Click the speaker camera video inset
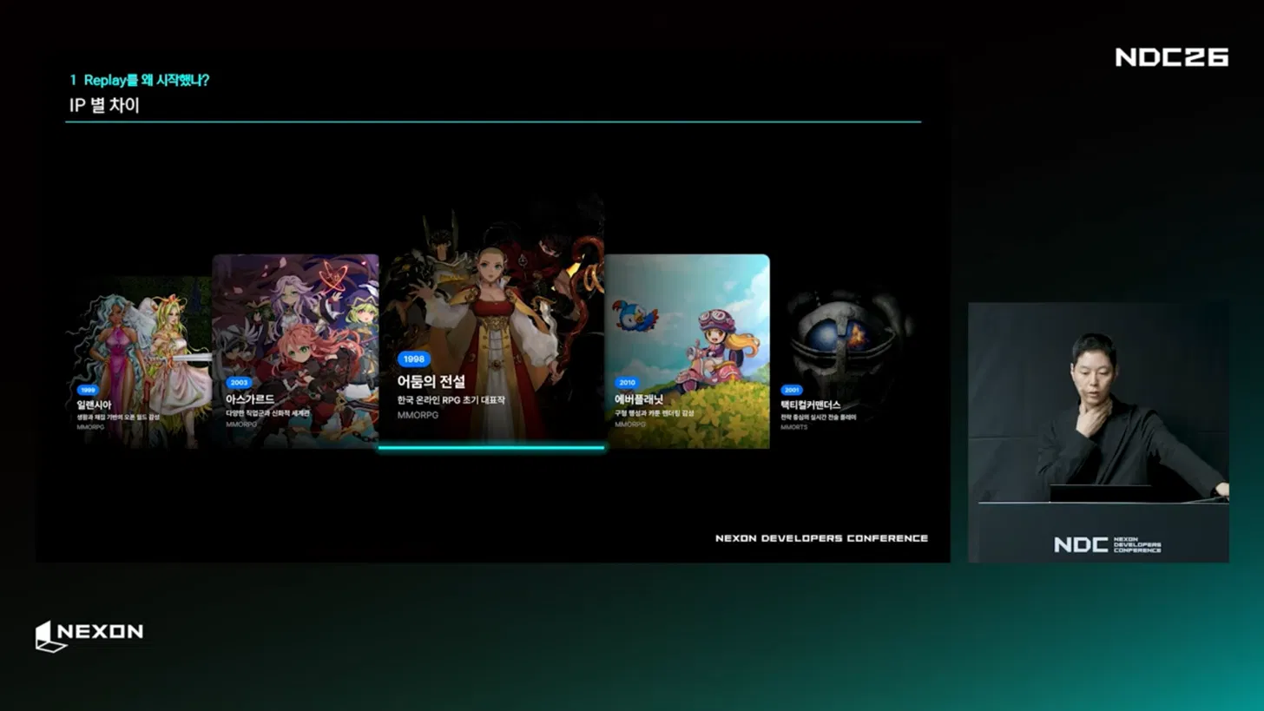This screenshot has height=711, width=1264. (1098, 432)
